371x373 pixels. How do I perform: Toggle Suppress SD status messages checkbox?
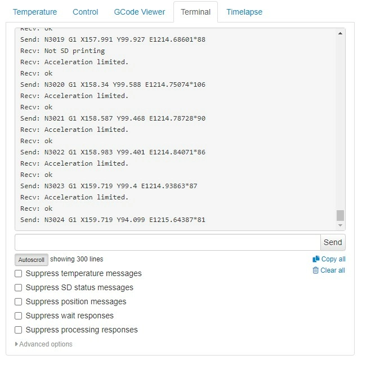(x=19, y=287)
